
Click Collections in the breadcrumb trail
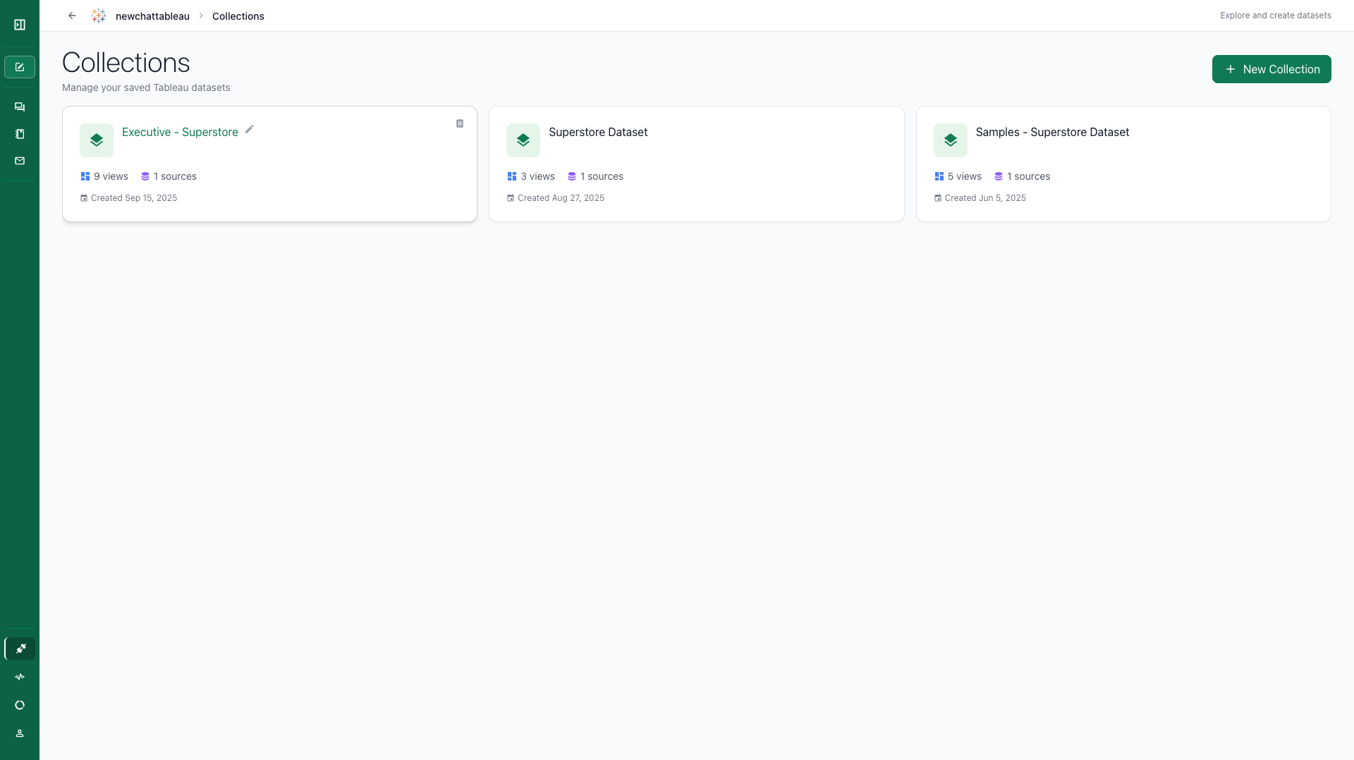pos(238,16)
